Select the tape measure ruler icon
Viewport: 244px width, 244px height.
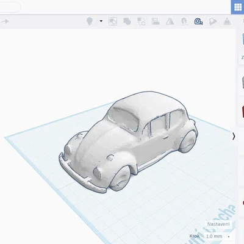[x=198, y=21]
